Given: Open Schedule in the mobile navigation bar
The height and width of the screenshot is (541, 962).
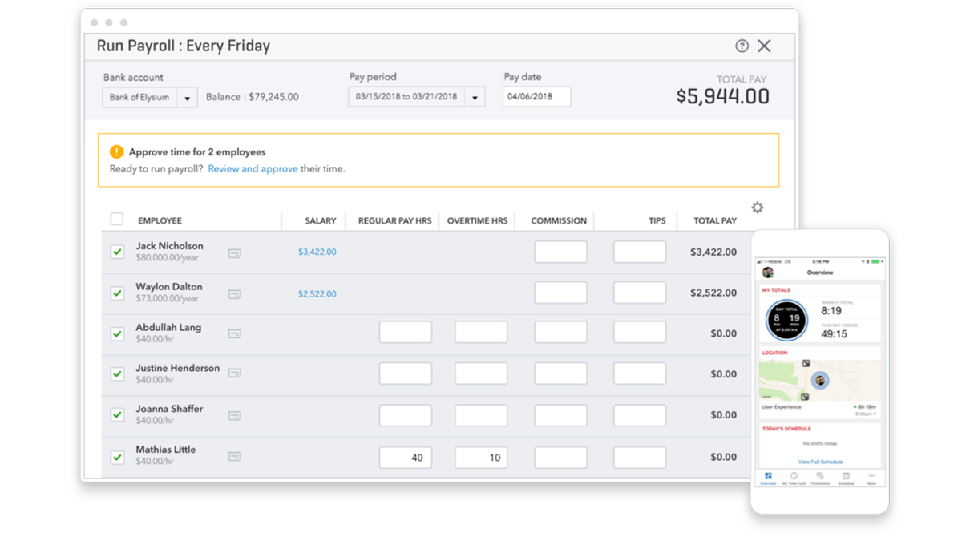Looking at the screenshot, I should point(846,475).
